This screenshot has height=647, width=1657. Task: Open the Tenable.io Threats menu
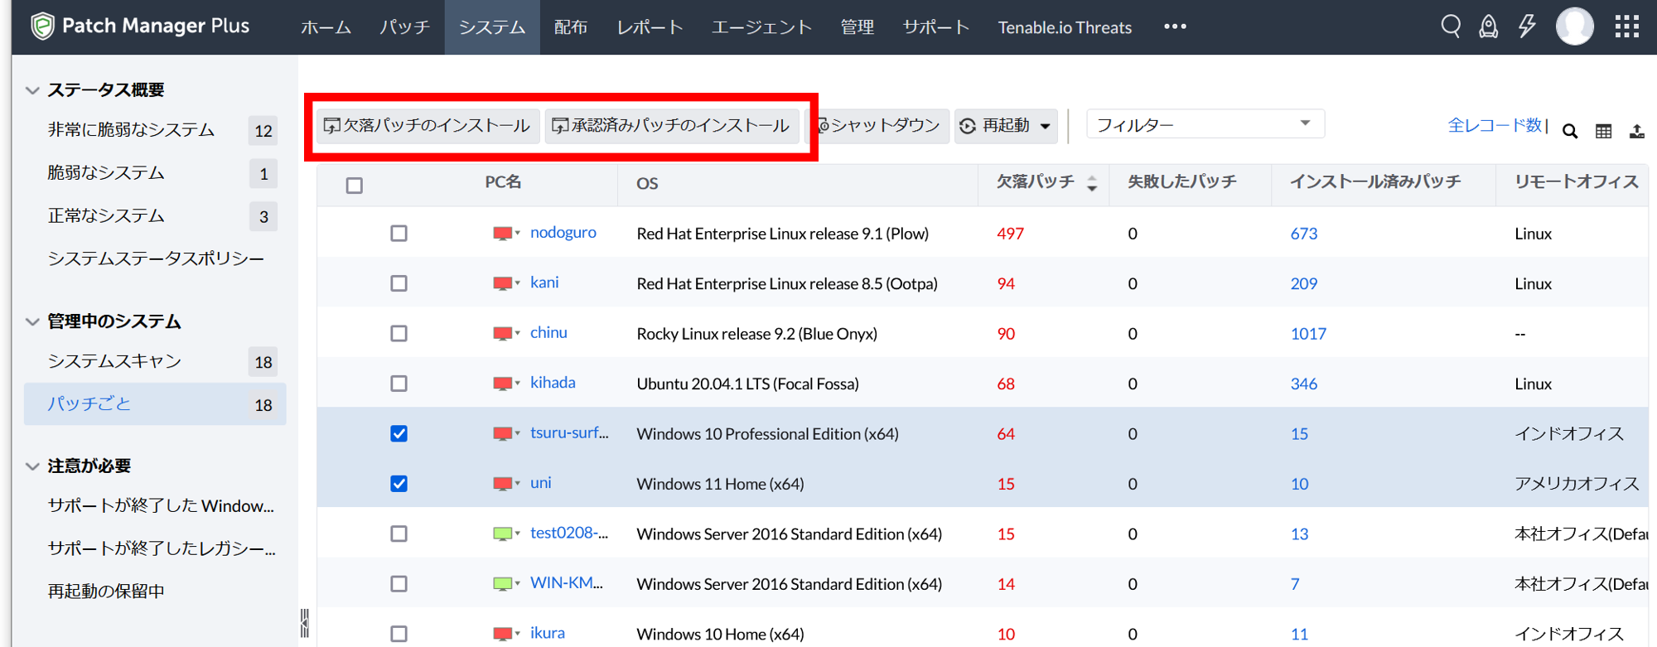click(x=1065, y=27)
